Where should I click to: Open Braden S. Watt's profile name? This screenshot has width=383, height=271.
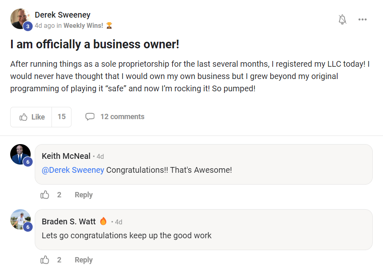point(68,221)
